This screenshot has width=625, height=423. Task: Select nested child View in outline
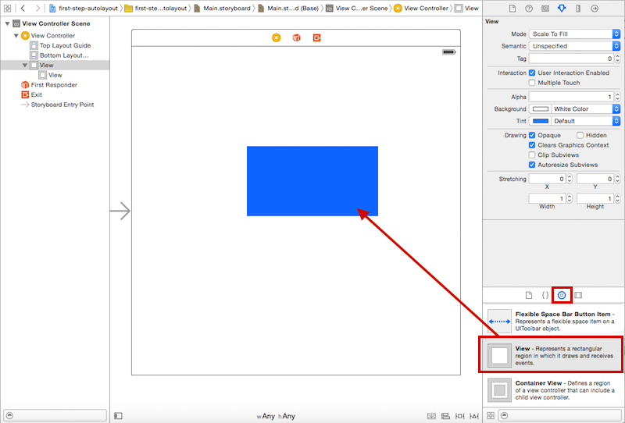[51, 75]
